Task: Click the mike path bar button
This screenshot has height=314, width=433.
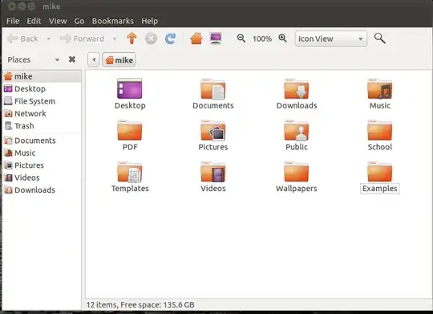Action: 119,59
